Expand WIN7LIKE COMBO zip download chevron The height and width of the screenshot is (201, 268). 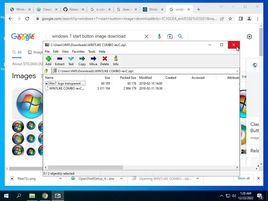tap(198, 178)
